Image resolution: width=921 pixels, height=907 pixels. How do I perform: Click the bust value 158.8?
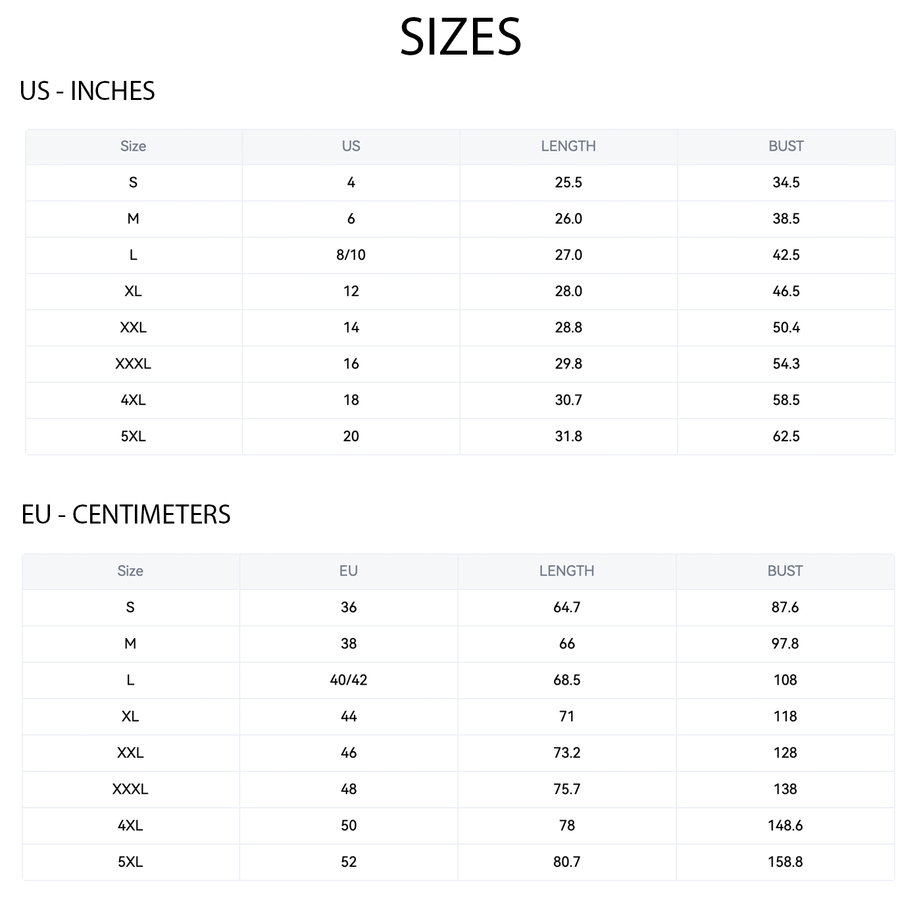coord(785,862)
